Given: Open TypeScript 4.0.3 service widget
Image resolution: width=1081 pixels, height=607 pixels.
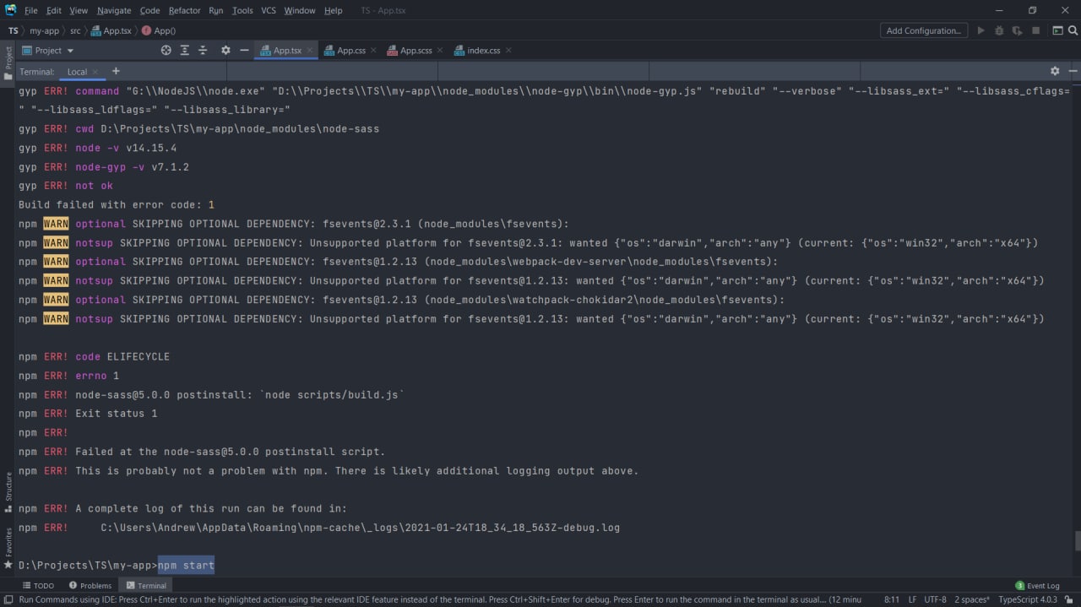Looking at the screenshot, I should click(1028, 599).
